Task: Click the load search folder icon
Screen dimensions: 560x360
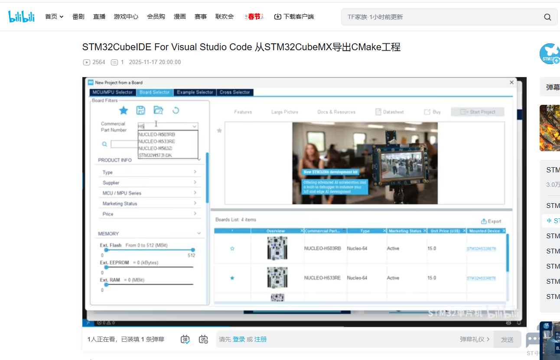Action: pos(158,110)
